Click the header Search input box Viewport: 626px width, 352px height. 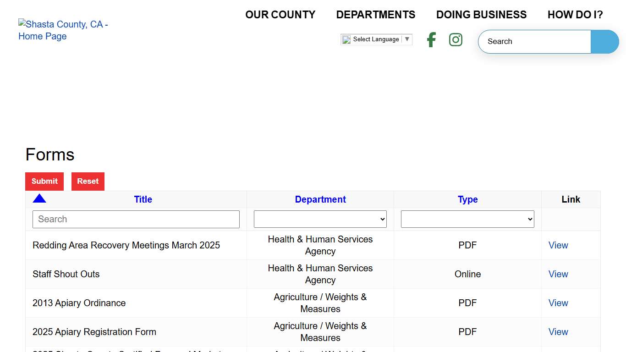[x=534, y=41]
